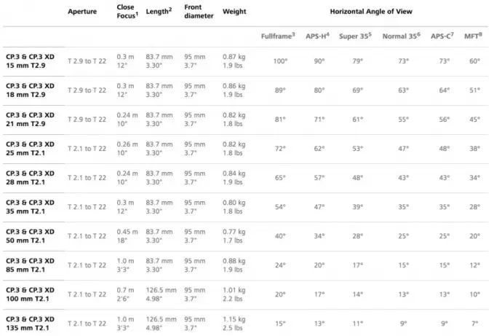Select the Fullframe subheader
This screenshot has width=502, height=336.
[x=278, y=36]
